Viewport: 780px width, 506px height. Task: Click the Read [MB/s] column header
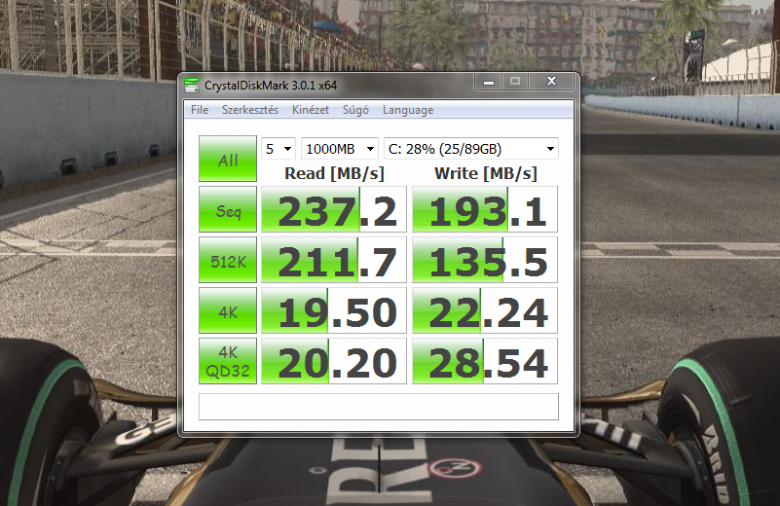click(334, 173)
